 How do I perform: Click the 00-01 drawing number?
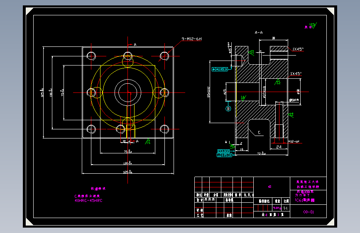coord(309,212)
